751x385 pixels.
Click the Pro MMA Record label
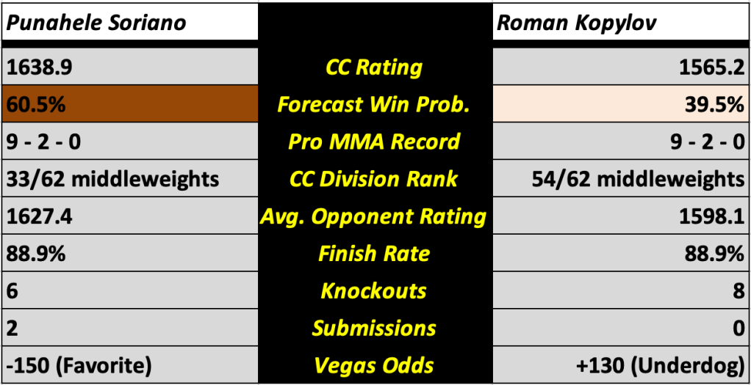(374, 142)
